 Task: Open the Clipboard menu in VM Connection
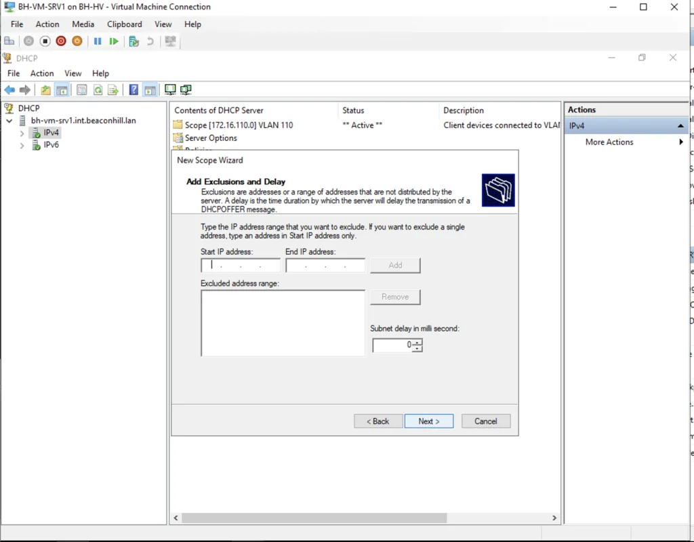[x=125, y=24]
